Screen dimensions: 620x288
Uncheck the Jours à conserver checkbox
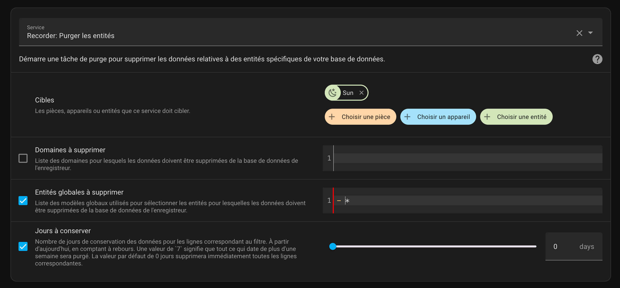(x=23, y=246)
